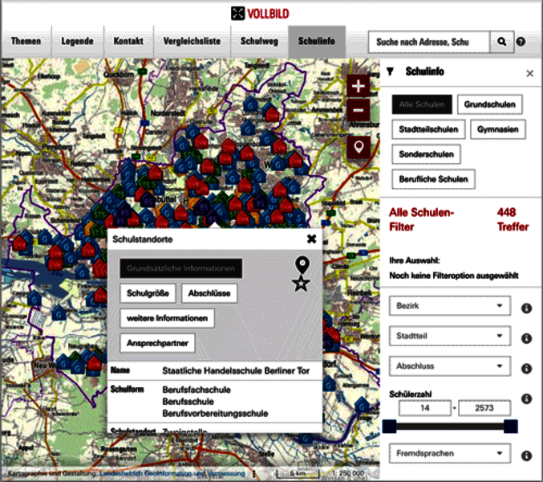Click the right Schülerzahl slider handle

click(511, 426)
